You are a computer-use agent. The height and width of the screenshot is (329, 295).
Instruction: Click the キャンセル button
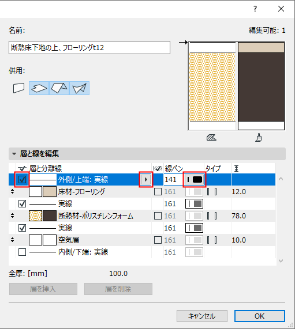click(x=202, y=316)
